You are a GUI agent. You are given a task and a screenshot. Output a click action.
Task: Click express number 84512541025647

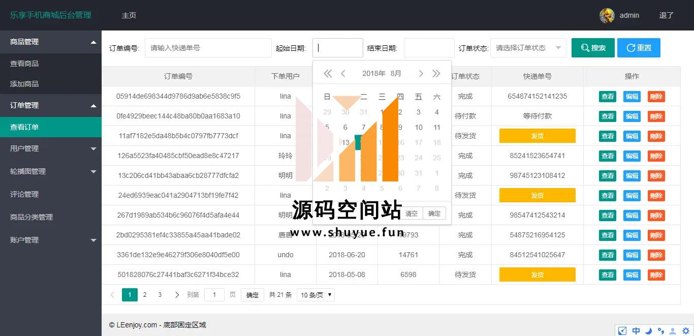[538, 255]
